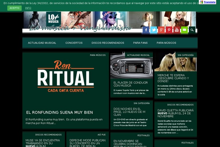Click Para Músicos tag on Ron Ritual card

pyautogui.click(x=98, y=55)
